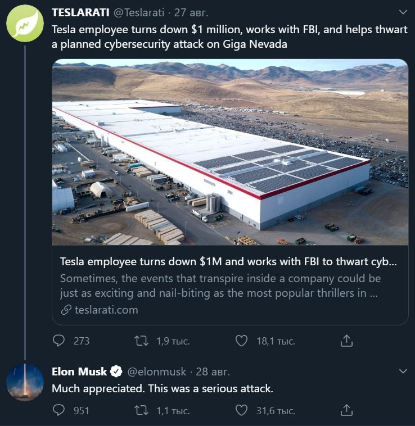Screen dimensions: 415x426
Task: Open Elon Musk's profile avatar
Action: pos(25,382)
